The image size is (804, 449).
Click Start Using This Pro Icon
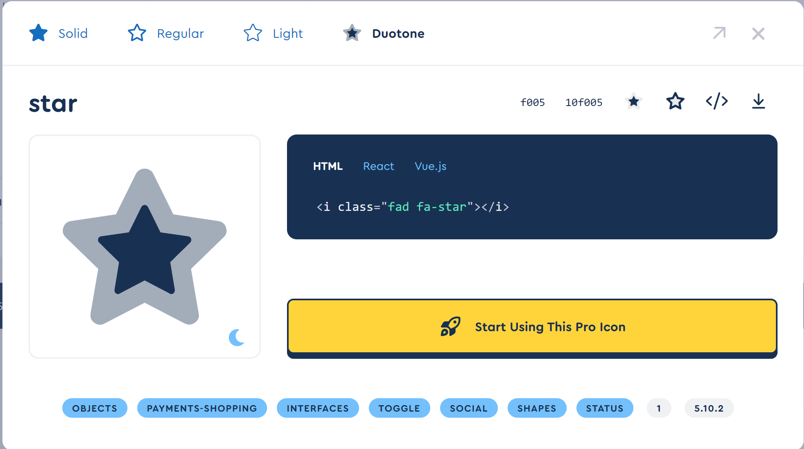pos(532,327)
